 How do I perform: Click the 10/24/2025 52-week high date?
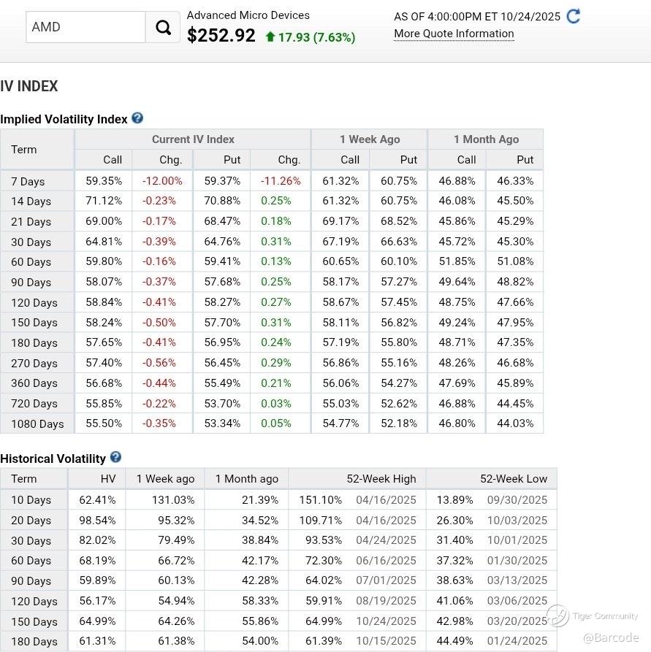[386, 621]
